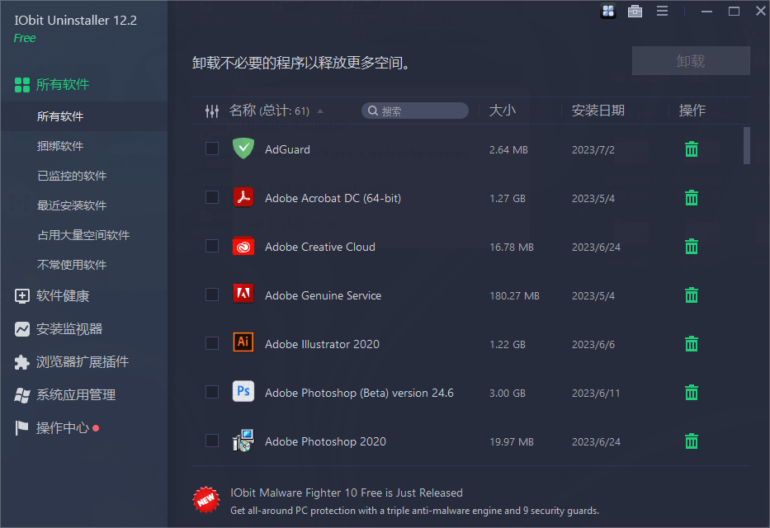Viewport: 770px width, 528px height.
Task: Open IObit Malware Fighter 10 promotion link
Action: (347, 493)
